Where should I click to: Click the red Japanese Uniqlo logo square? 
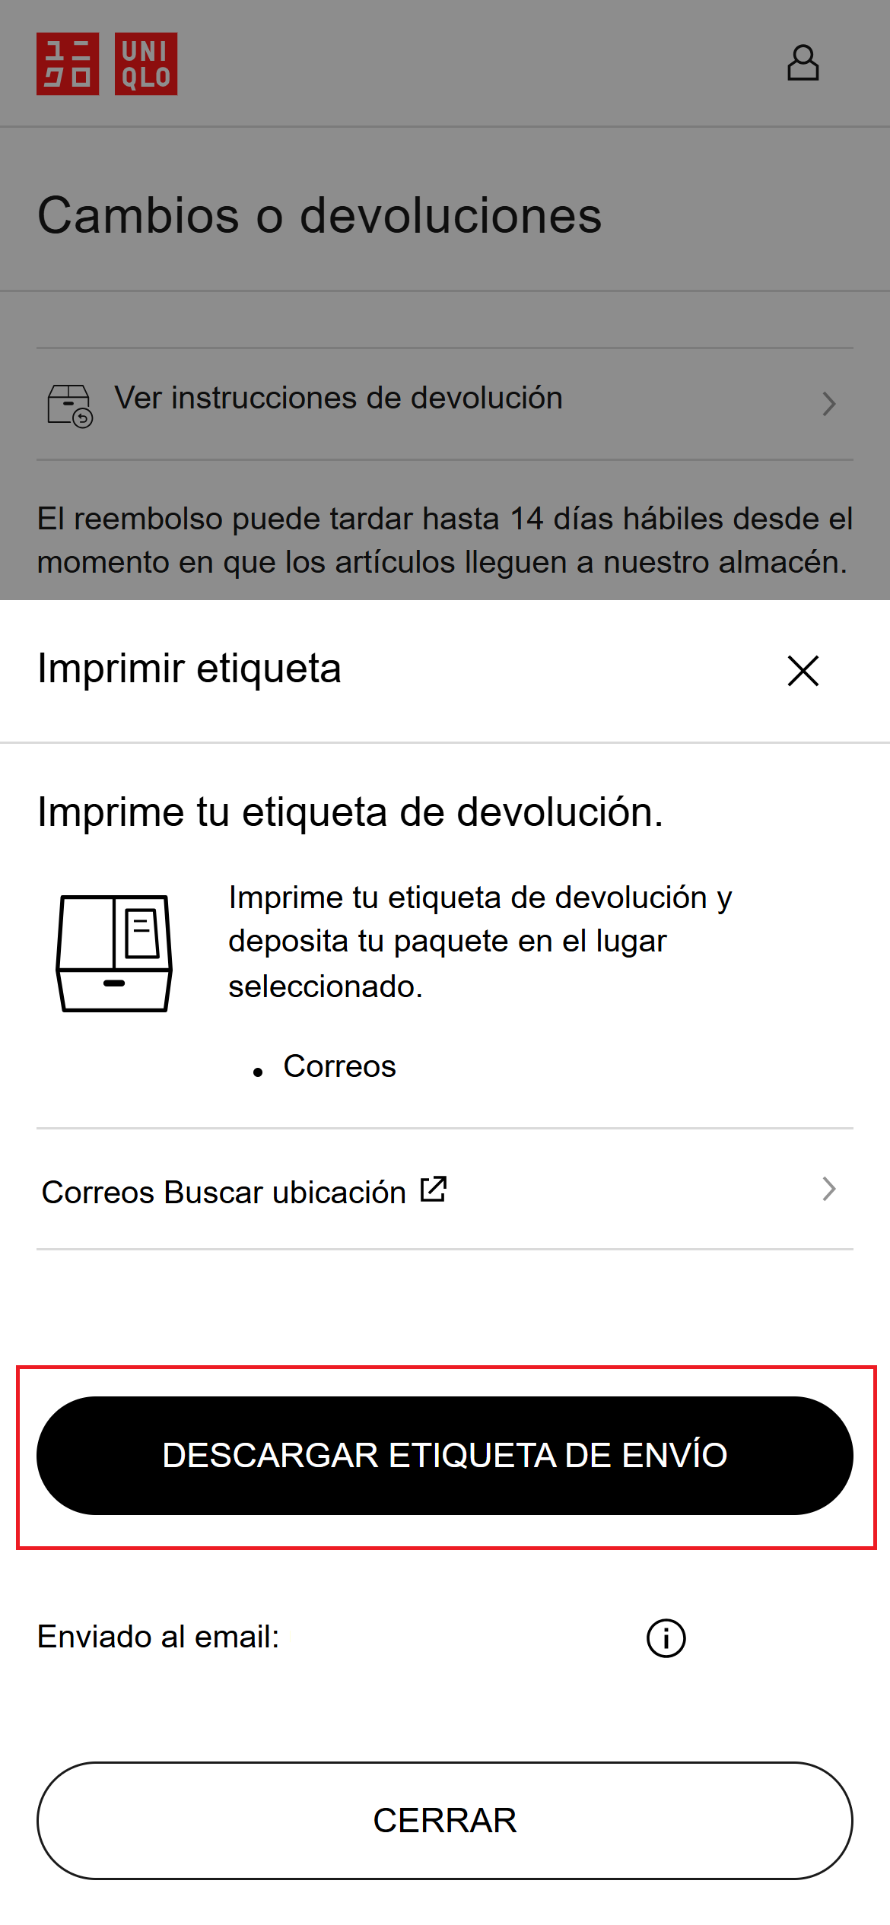click(68, 64)
